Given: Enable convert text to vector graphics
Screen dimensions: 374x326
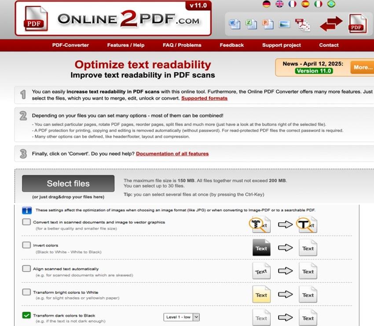Looking at the screenshot, I should click(26, 222).
